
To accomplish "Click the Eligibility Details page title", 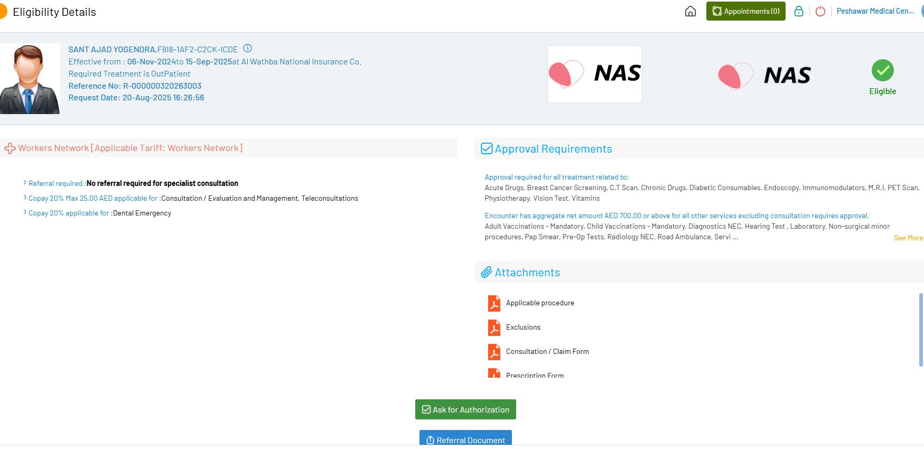I will (x=54, y=12).
